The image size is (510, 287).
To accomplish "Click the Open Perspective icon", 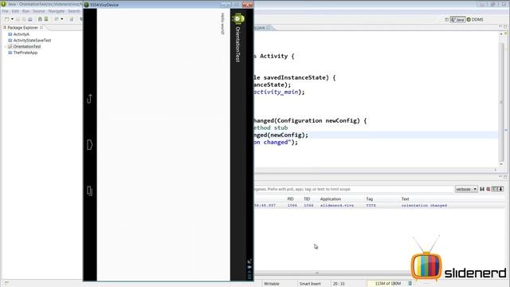I will click(x=446, y=19).
